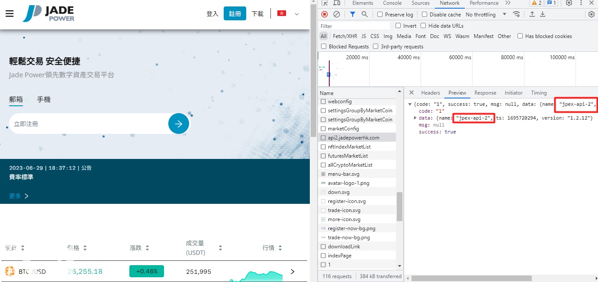Image resolution: width=598 pixels, height=282 pixels.
Task: Filter requests by Img type
Action: (x=388, y=36)
